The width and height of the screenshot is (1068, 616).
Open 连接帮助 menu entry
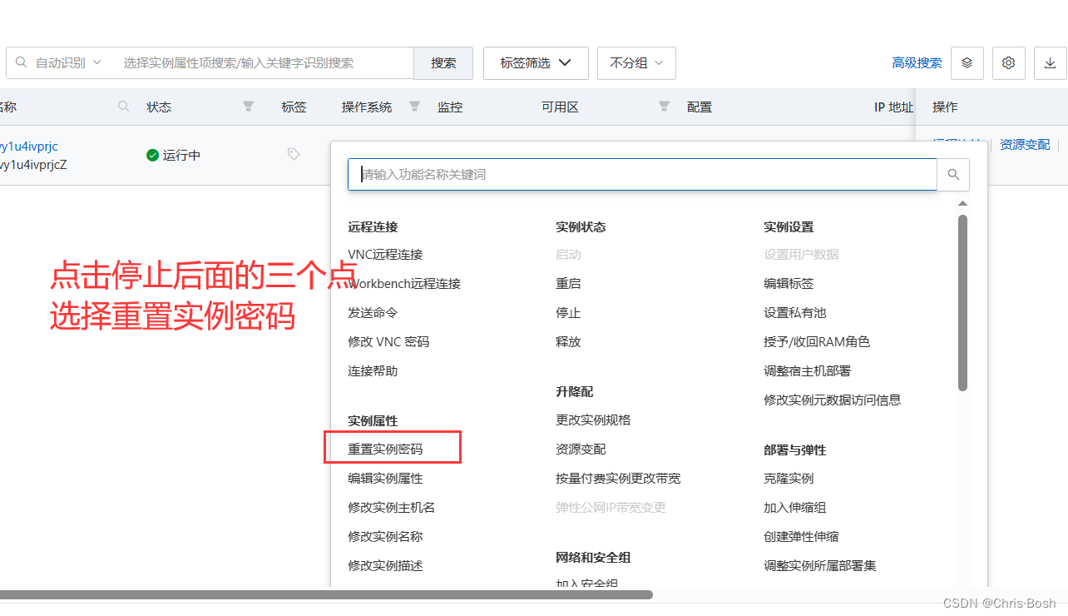pyautogui.click(x=373, y=371)
